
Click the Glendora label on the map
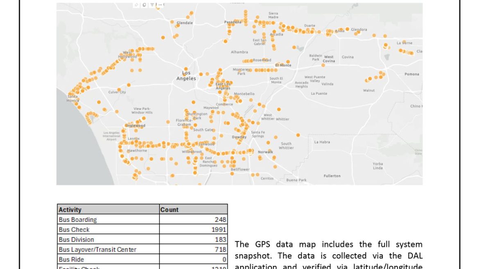[359, 29]
